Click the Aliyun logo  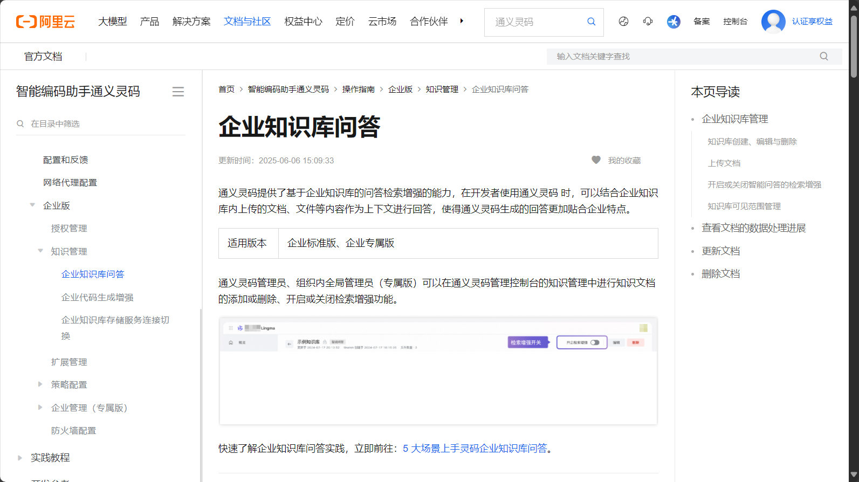coord(45,22)
